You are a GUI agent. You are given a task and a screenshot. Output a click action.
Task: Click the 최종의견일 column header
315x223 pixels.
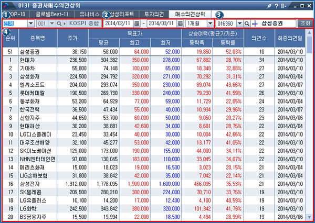[290, 38]
